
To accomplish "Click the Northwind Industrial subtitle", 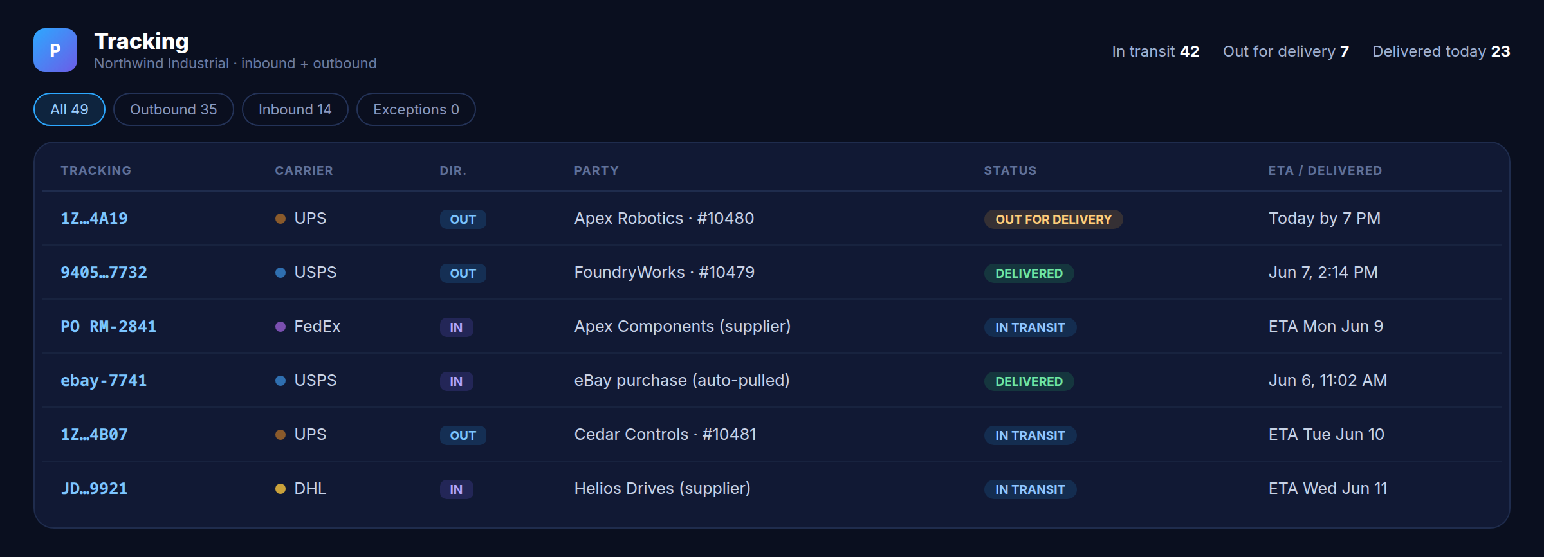I will (x=235, y=64).
